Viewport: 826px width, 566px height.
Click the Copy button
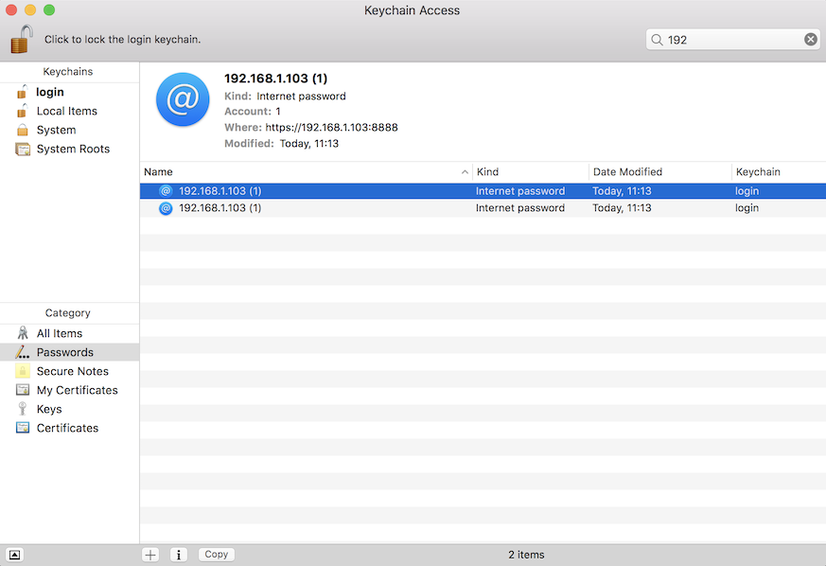pyautogui.click(x=217, y=555)
